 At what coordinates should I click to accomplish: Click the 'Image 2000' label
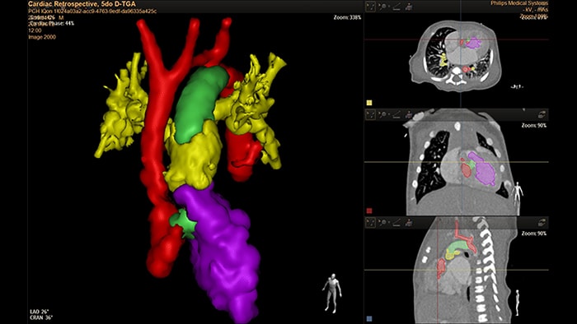pyautogui.click(x=42, y=37)
